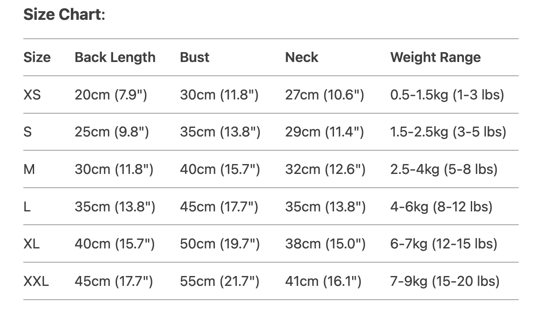
Task: Click the 0.5-1.5kg (1-3 lbs) weight cell
Action: coord(447,95)
